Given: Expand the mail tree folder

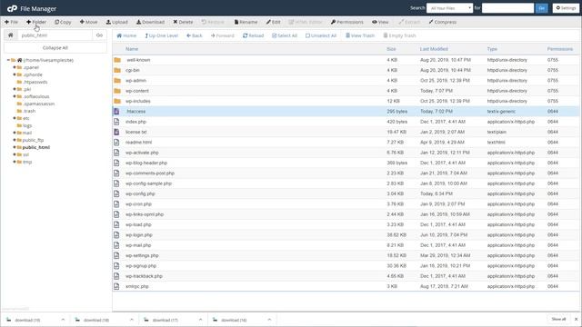Looking at the screenshot, I should [15, 133].
